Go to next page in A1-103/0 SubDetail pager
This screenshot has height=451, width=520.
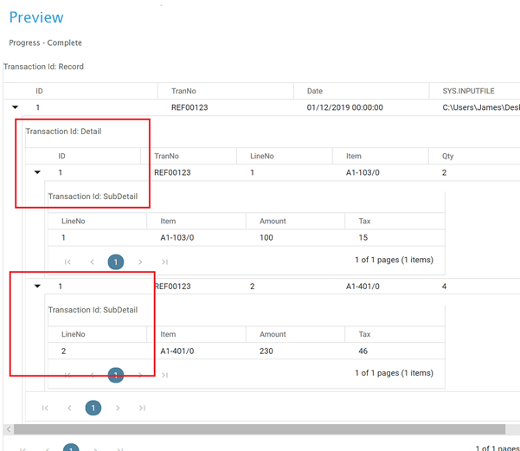pos(140,261)
